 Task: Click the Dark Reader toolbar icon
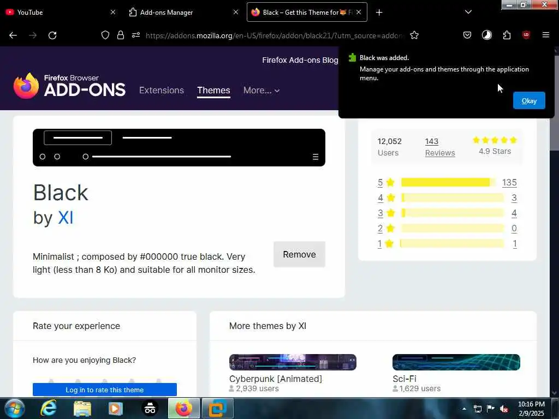coord(486,35)
